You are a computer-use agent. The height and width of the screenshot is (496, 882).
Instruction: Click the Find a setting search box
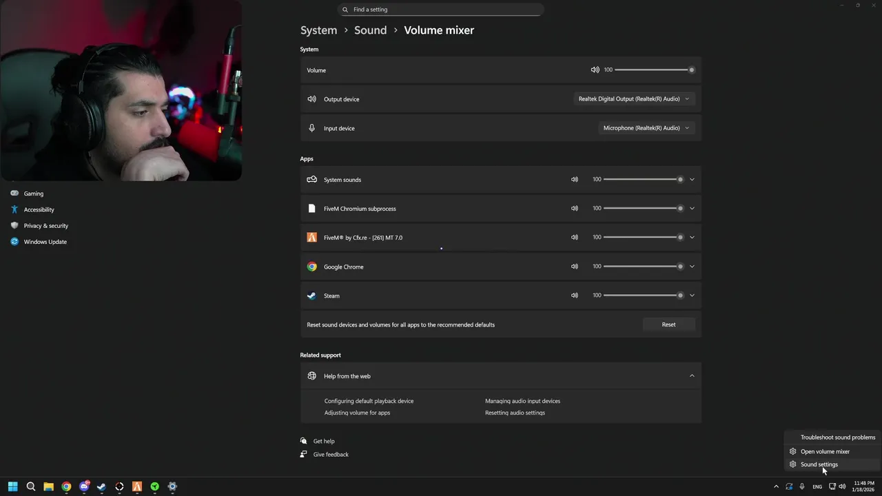[441, 10]
